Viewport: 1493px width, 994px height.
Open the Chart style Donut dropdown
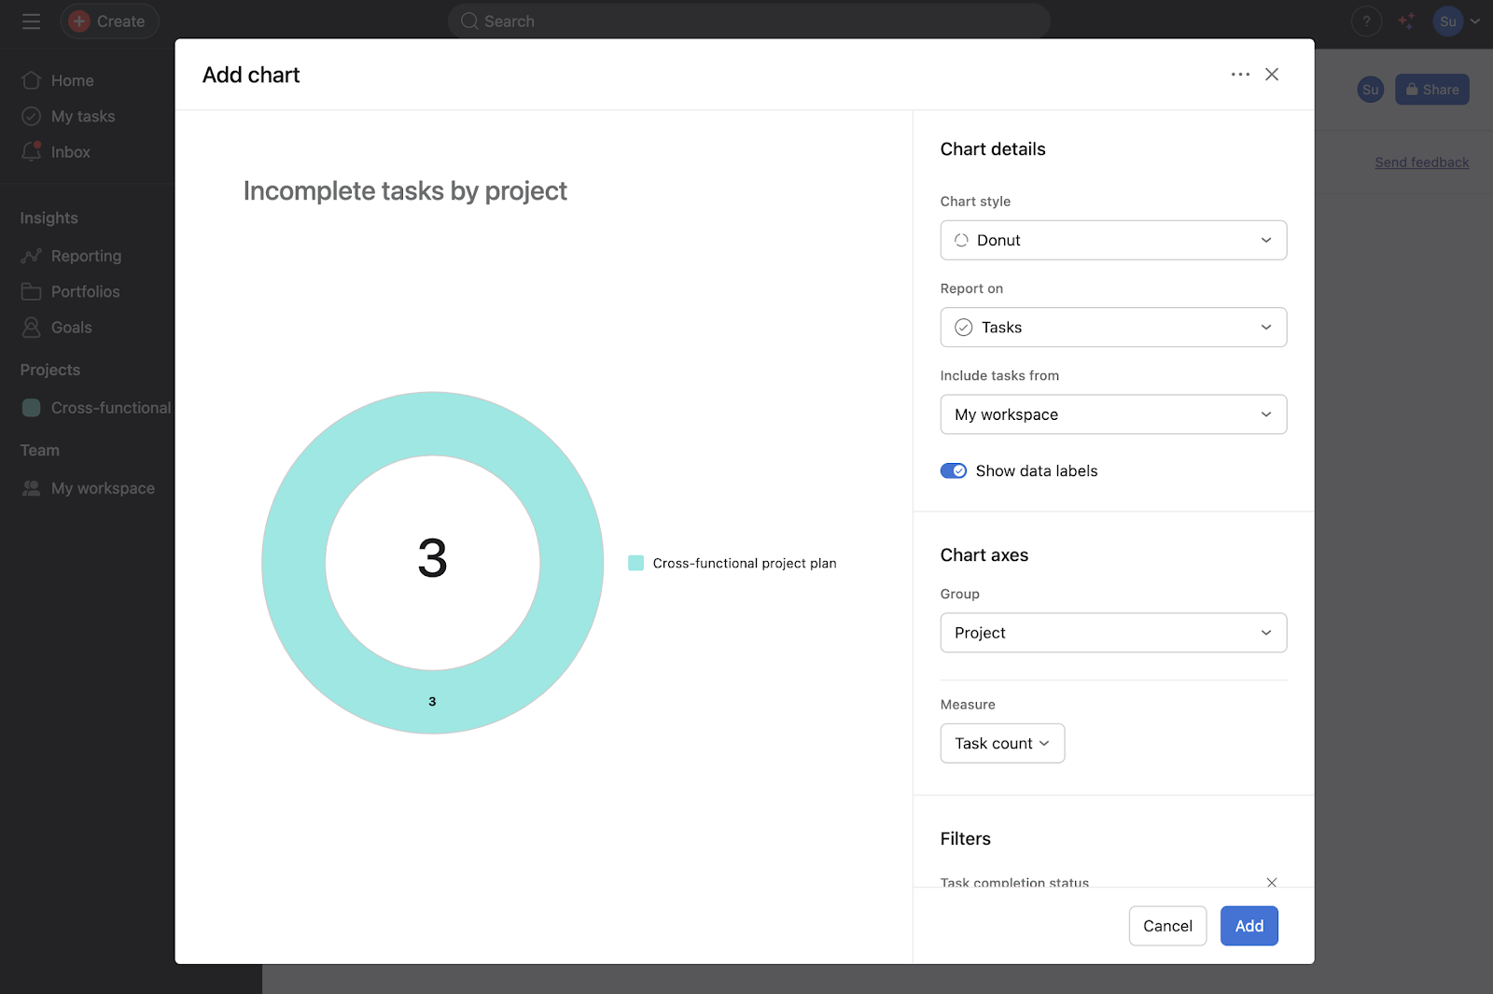click(x=1113, y=240)
